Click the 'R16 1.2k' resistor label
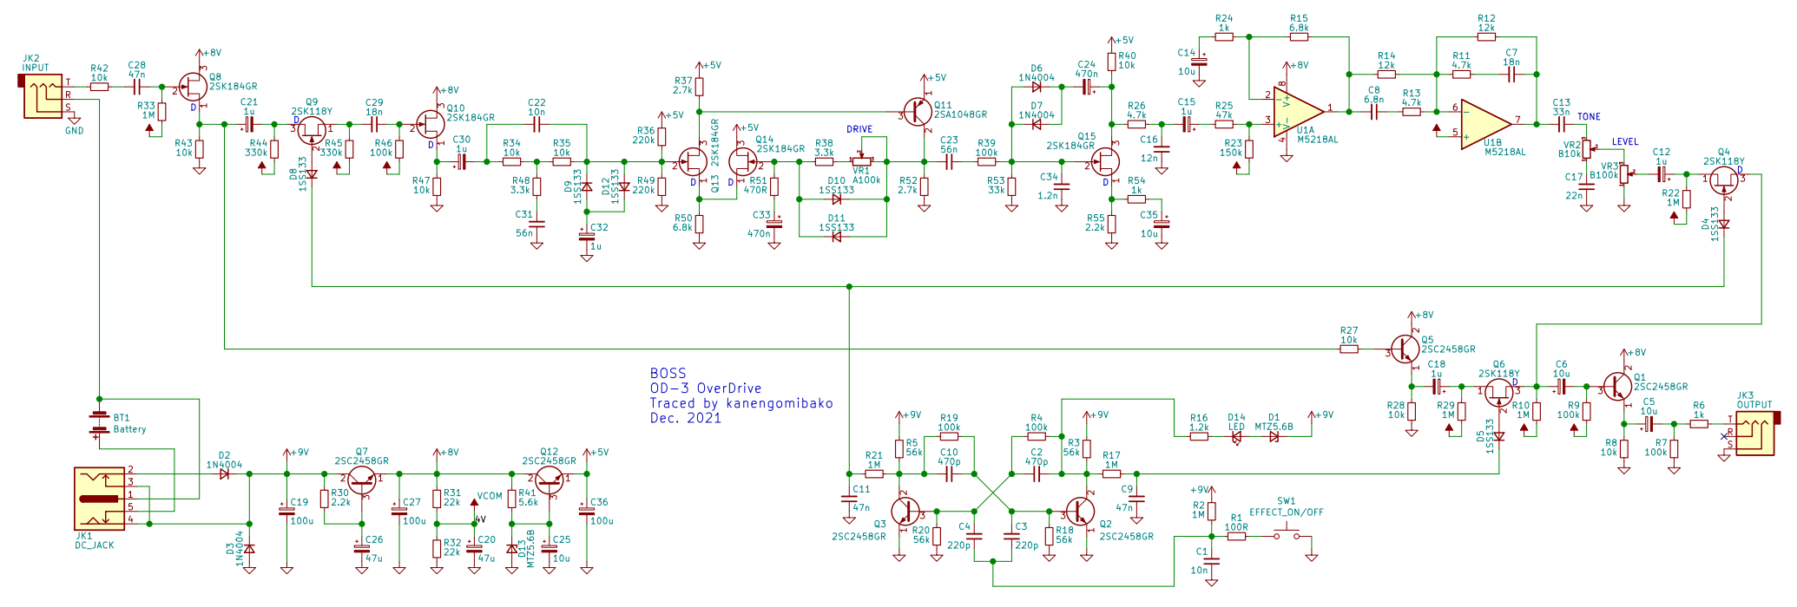This screenshot has height=607, width=1797. (1199, 422)
